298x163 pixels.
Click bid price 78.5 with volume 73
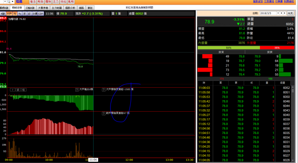(242, 70)
